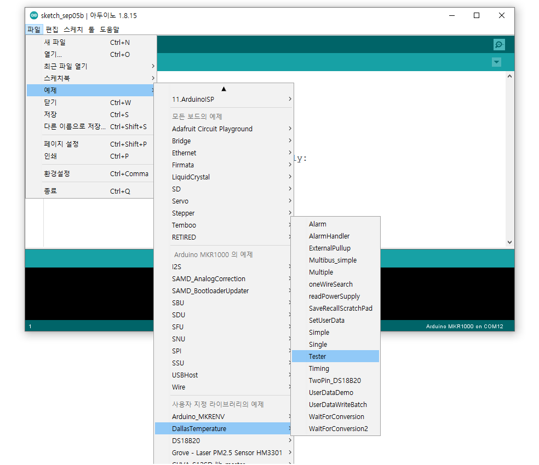Choose 새 파일 from the file menu
The width and height of the screenshot is (539, 465).
(x=90, y=42)
